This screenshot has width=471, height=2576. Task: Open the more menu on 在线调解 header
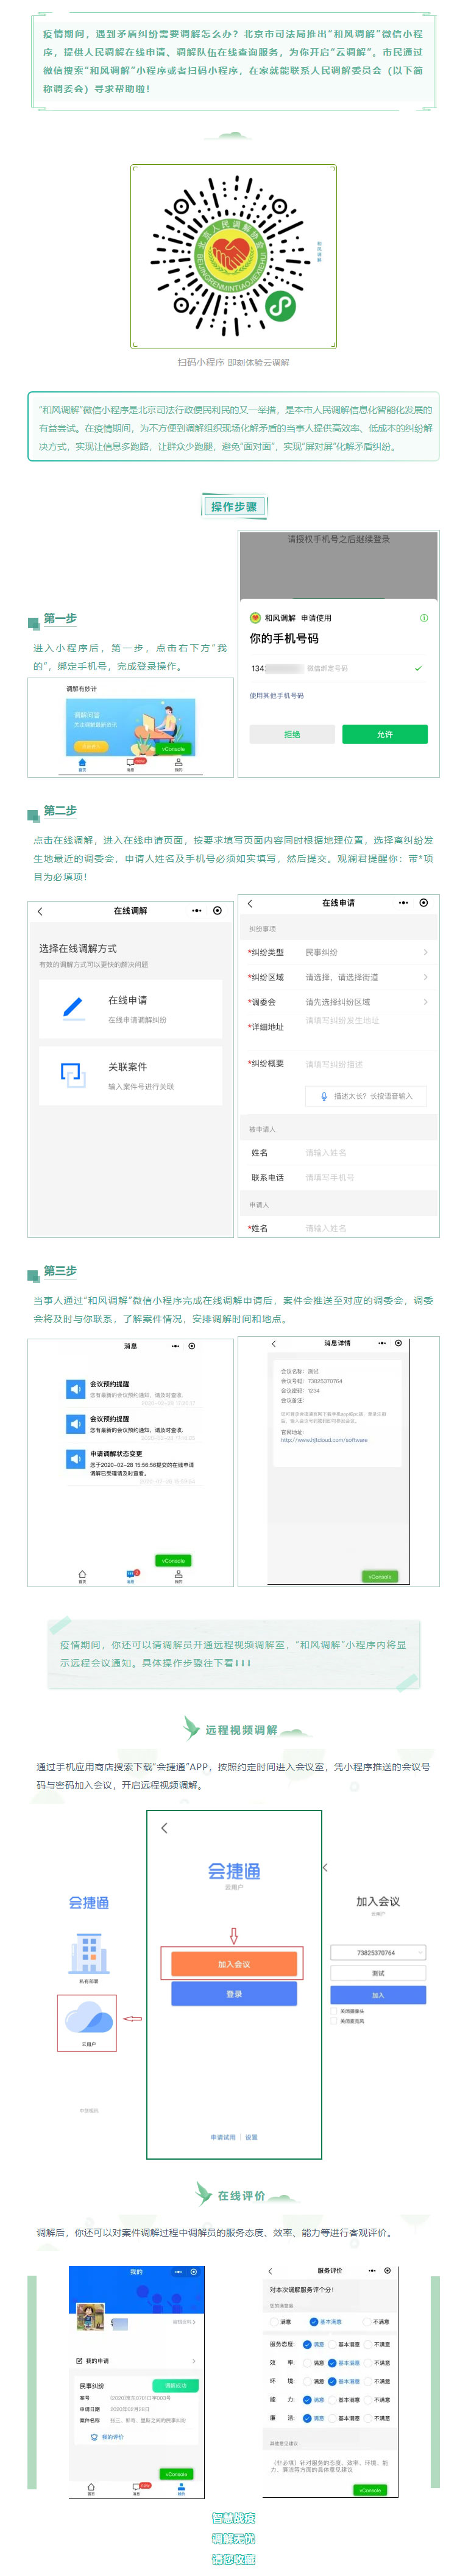point(197,911)
